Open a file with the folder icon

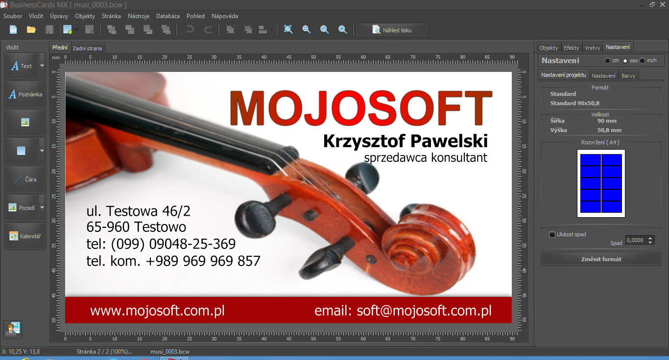[31, 30]
